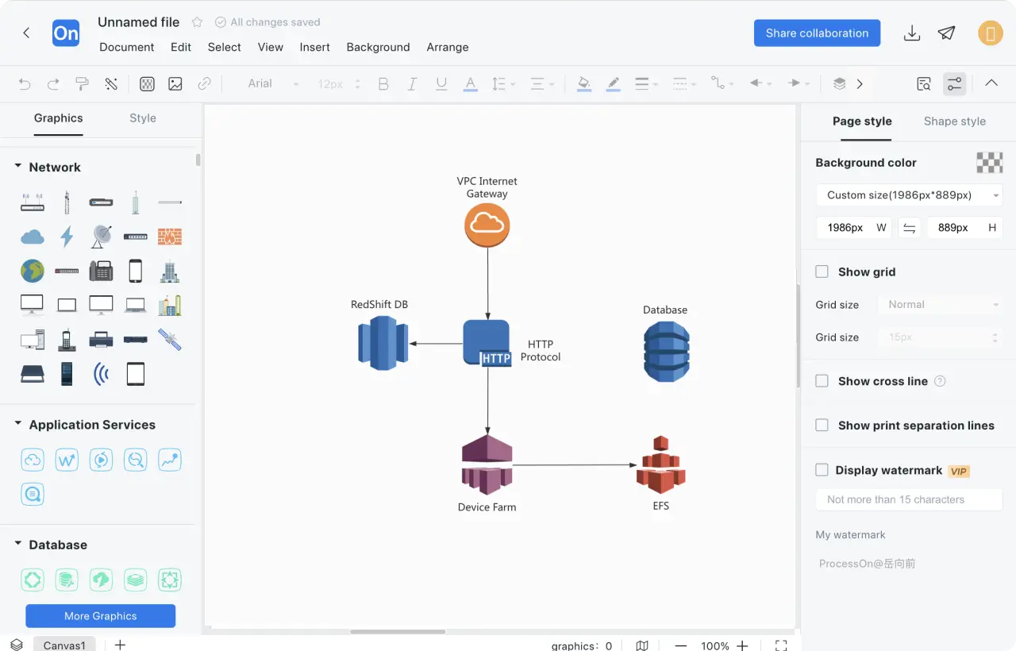Click the Share collaboration button
The image size is (1016, 651).
click(x=817, y=33)
